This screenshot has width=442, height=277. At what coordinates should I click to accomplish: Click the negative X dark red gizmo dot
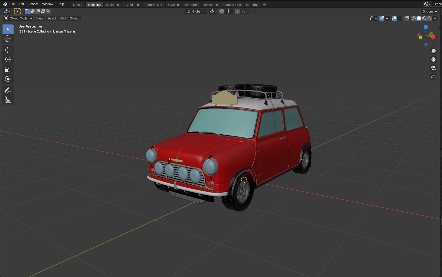[418, 35]
